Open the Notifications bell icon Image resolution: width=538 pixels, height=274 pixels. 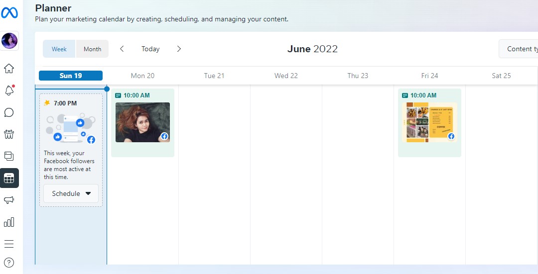[9, 91]
